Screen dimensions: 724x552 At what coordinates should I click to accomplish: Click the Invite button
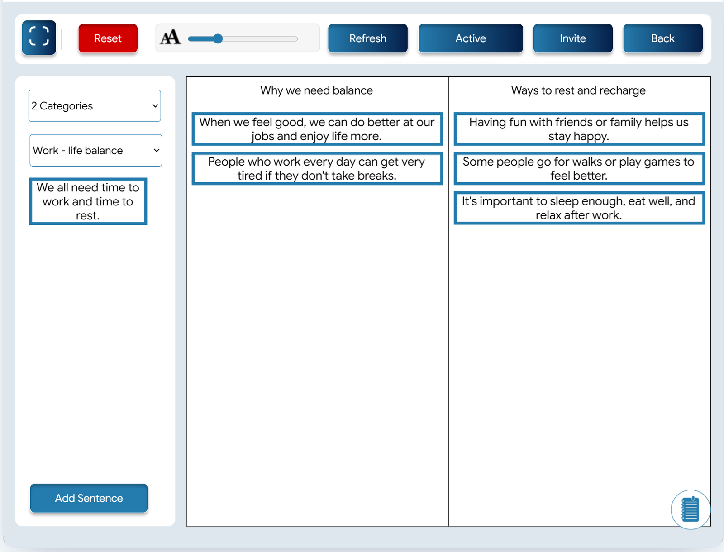click(x=573, y=38)
